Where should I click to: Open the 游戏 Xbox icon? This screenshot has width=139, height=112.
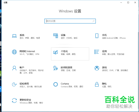click(x=97, y=68)
